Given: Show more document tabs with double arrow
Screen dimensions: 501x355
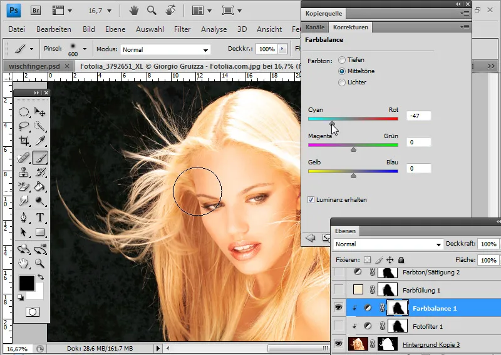Looking at the screenshot, I should [491, 66].
